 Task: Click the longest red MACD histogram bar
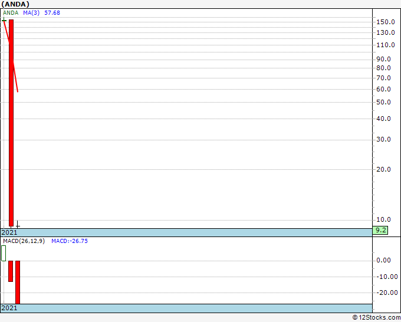point(18,282)
